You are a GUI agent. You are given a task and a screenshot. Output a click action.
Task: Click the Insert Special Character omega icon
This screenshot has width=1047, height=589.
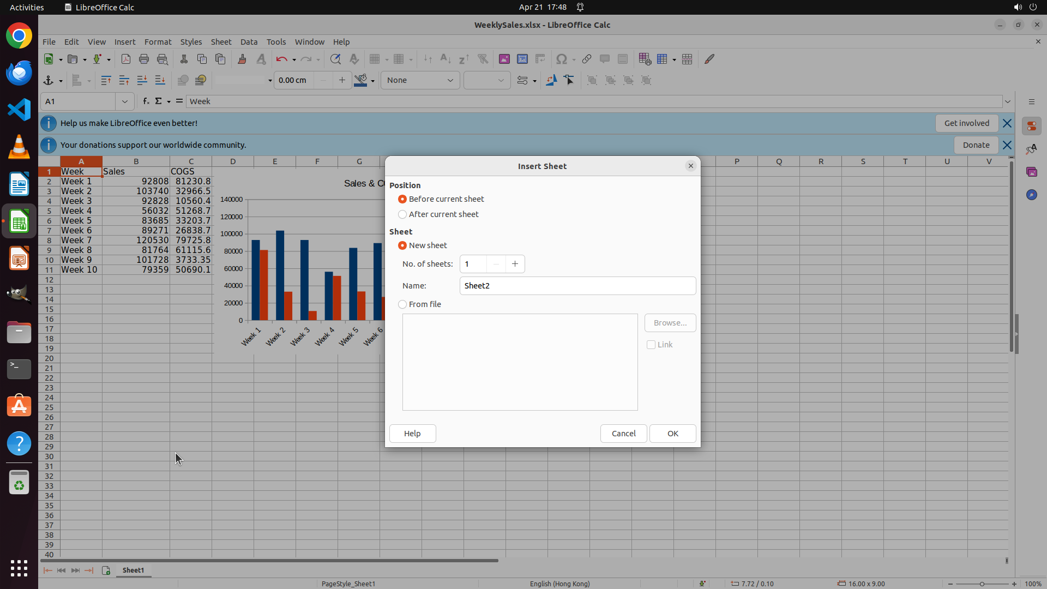561,59
